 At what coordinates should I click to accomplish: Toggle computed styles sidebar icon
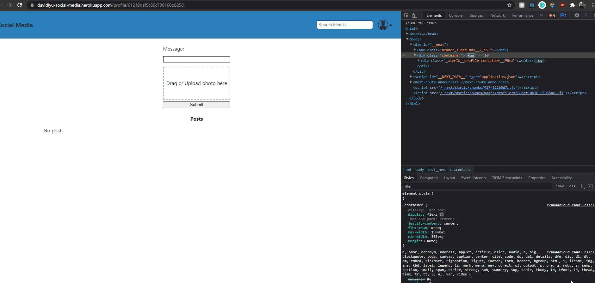tap(590, 186)
